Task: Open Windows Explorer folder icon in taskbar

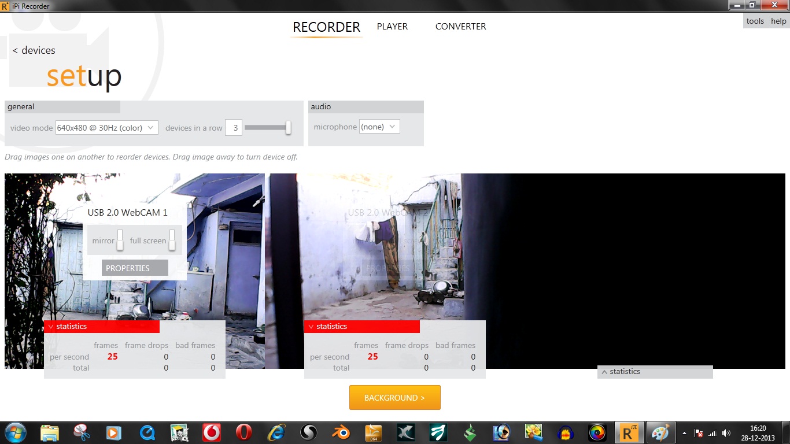Action: click(x=50, y=432)
